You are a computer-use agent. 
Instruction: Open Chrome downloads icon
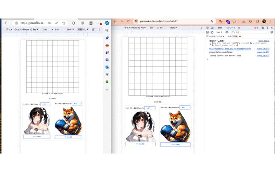pos(244,21)
